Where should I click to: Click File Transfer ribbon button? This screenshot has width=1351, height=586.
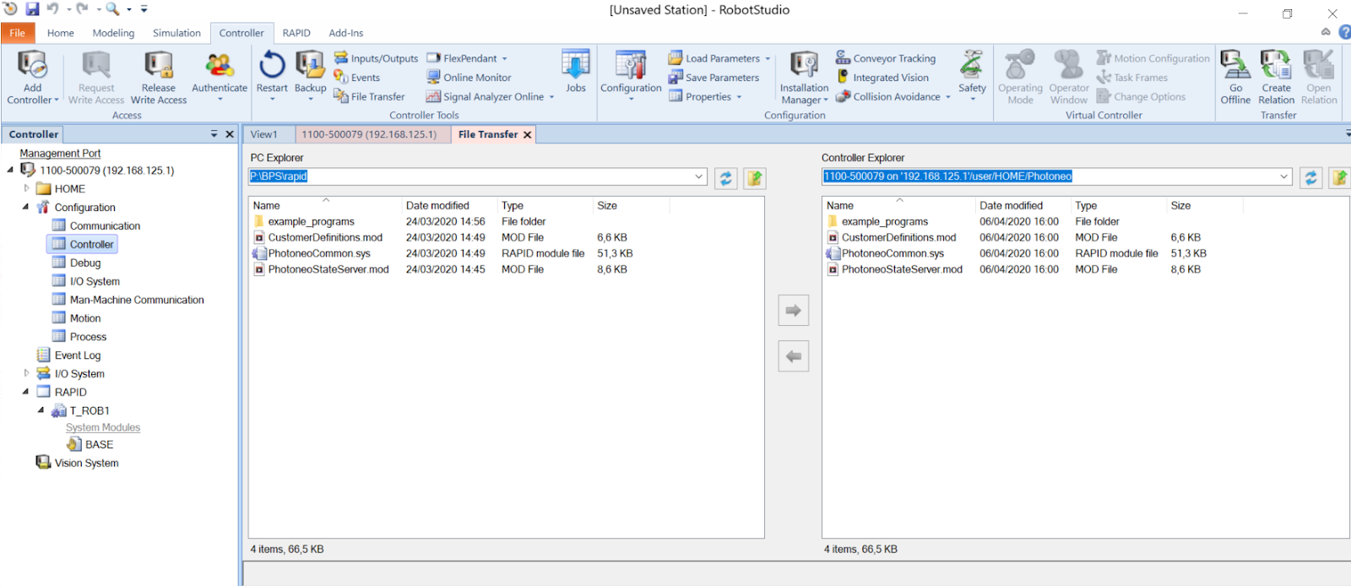point(370,97)
